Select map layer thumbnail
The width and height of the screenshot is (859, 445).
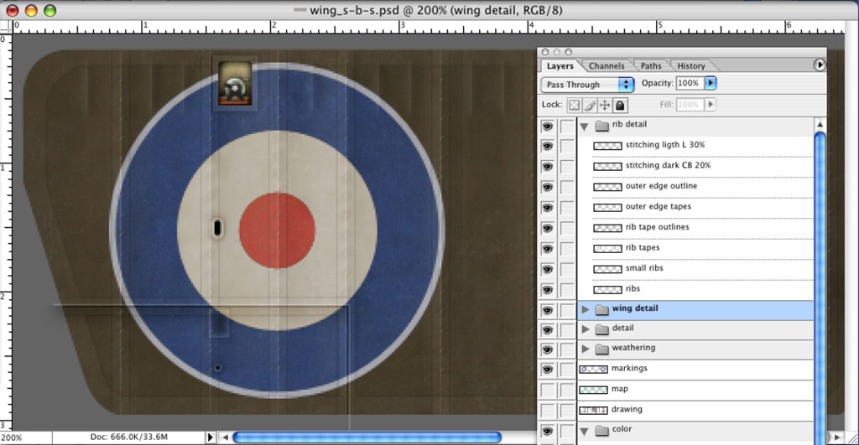coord(593,390)
